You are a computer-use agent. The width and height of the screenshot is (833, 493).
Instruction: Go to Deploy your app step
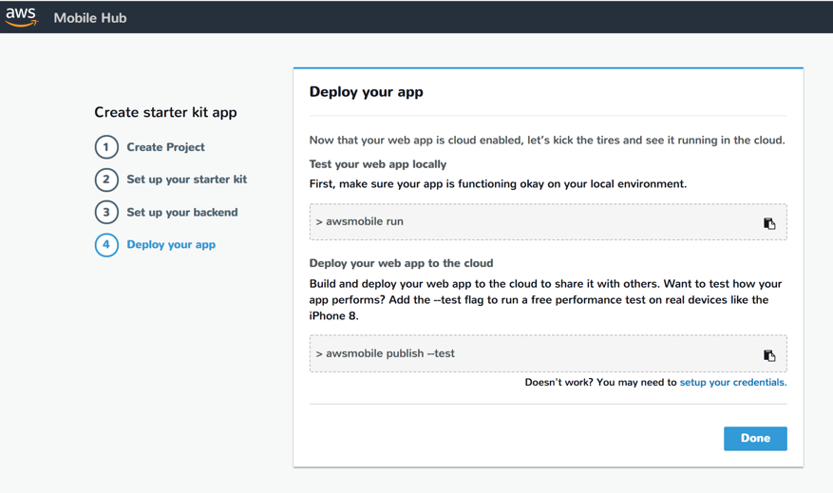[x=171, y=245]
